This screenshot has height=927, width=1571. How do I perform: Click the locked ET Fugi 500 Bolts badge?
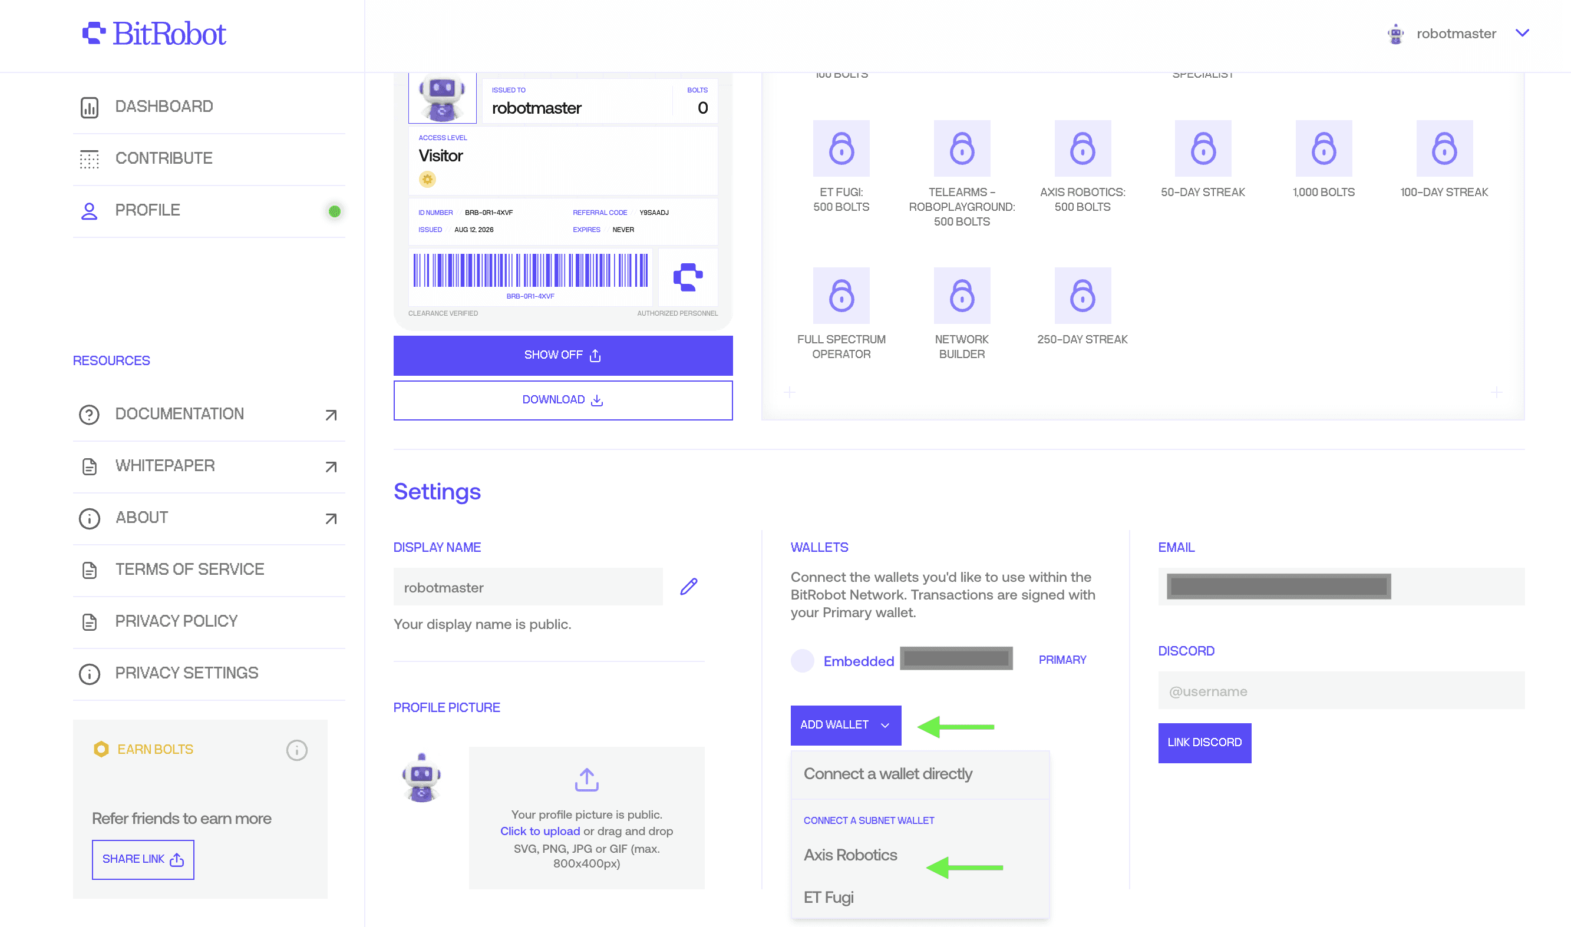[841, 148]
